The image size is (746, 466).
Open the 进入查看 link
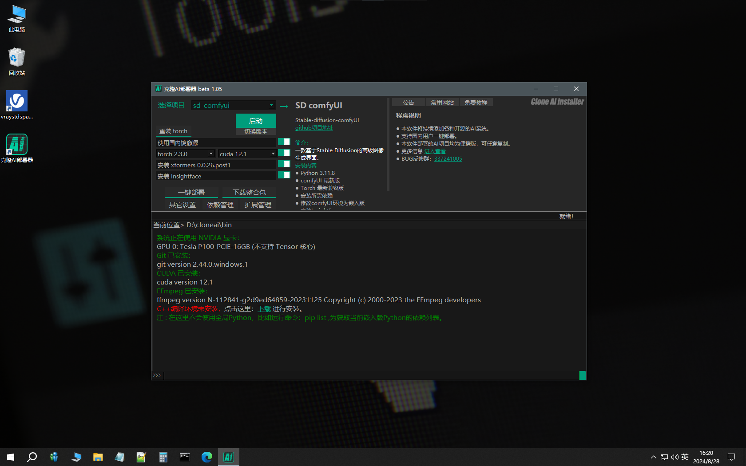point(435,151)
